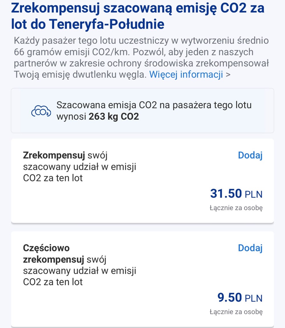Click Teneryfa-Południe in the heading

107,24
